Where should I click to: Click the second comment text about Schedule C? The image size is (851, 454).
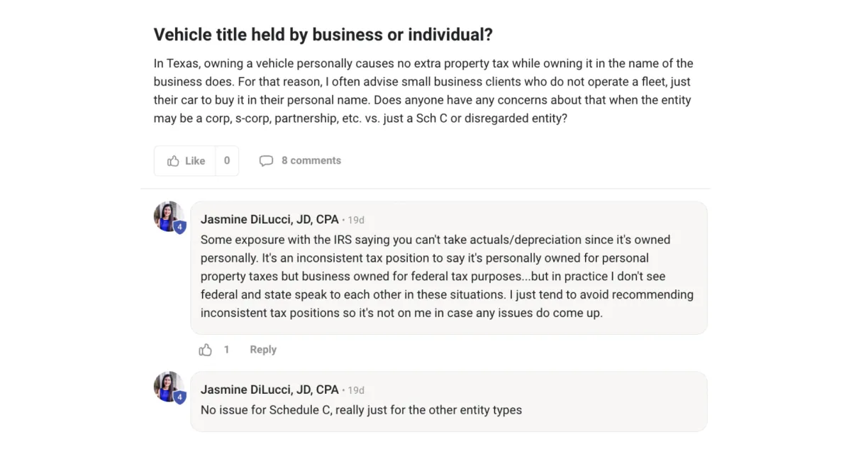[361, 410]
